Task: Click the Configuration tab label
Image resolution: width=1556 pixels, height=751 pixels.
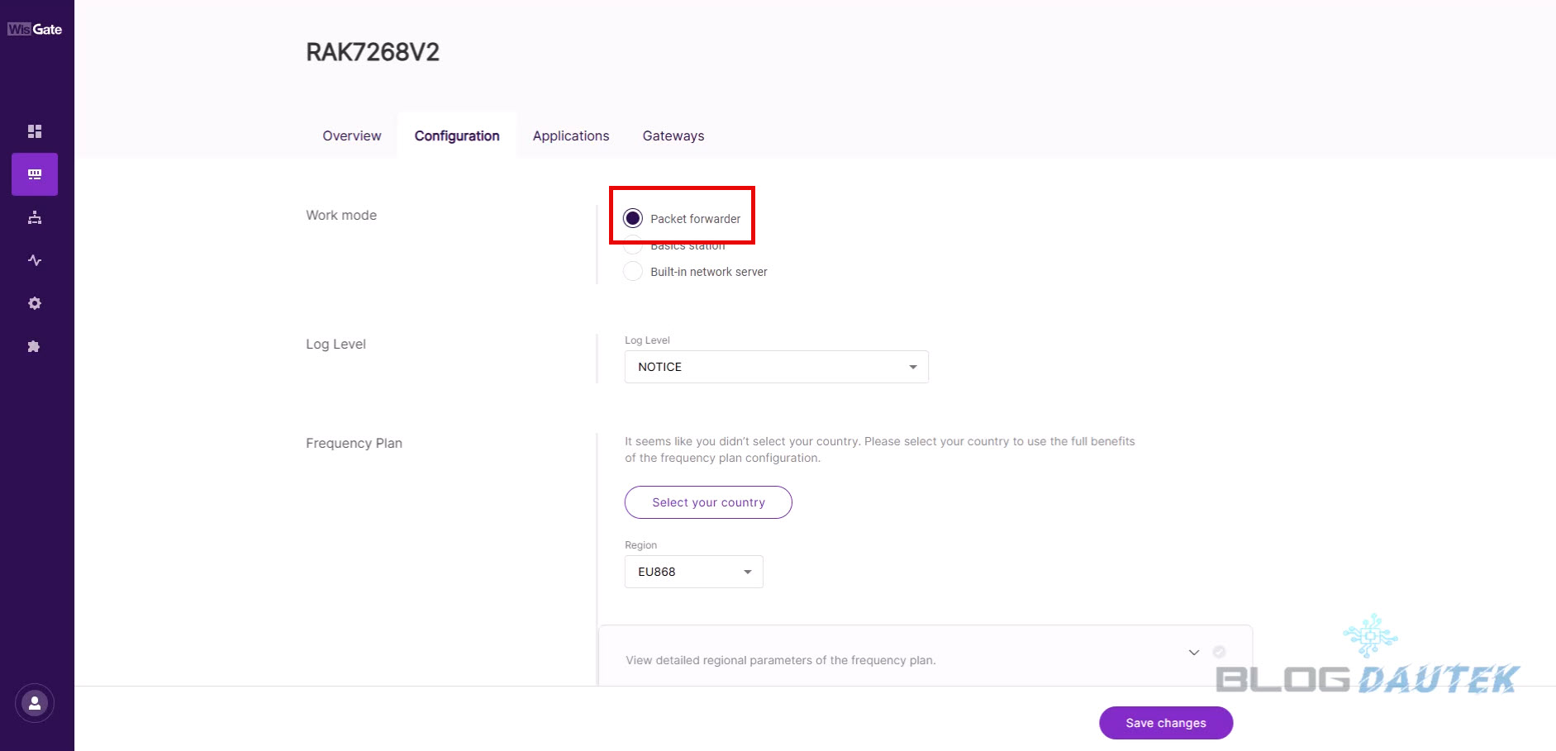Action: pos(457,135)
